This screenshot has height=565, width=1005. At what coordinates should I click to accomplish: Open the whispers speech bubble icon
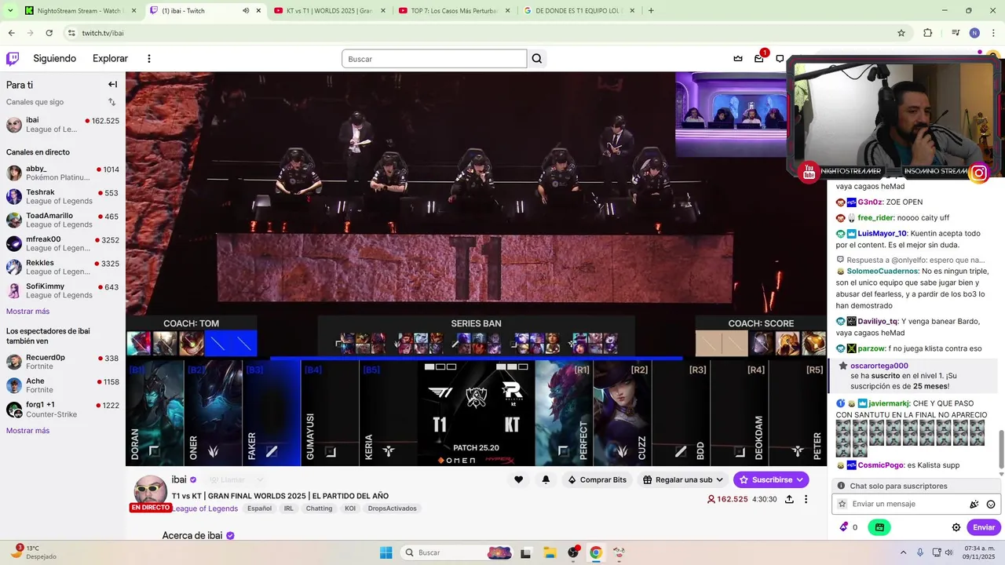[x=780, y=59]
